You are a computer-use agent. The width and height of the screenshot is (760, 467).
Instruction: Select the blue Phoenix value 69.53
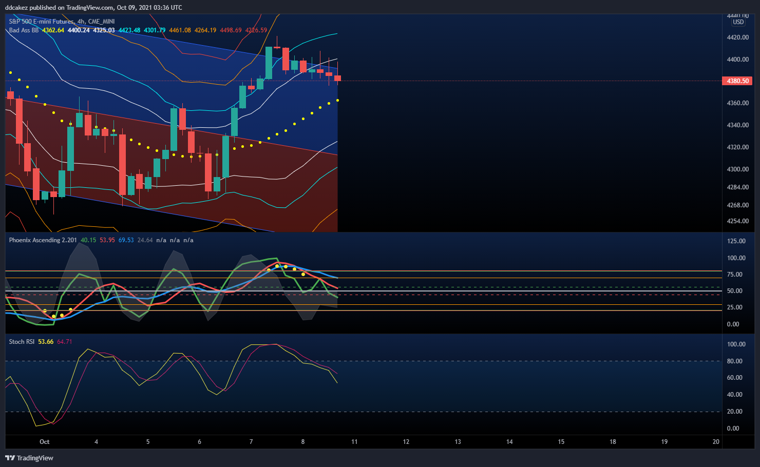click(126, 240)
